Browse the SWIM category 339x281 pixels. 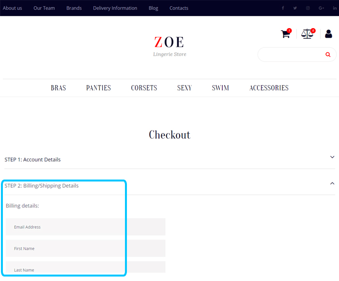pos(220,88)
